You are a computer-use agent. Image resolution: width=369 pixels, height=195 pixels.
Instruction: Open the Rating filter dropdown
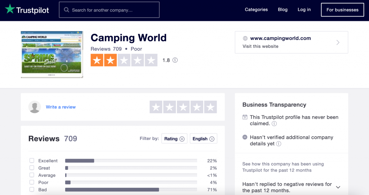[x=174, y=139]
